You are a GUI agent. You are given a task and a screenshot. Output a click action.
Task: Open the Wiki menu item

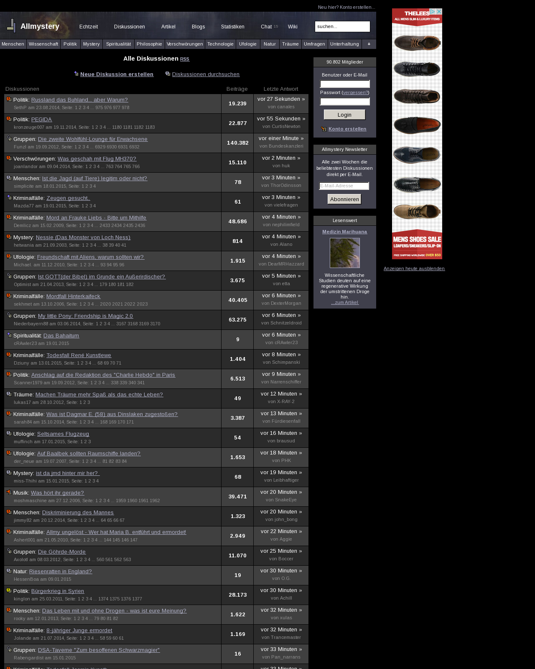pos(293,26)
